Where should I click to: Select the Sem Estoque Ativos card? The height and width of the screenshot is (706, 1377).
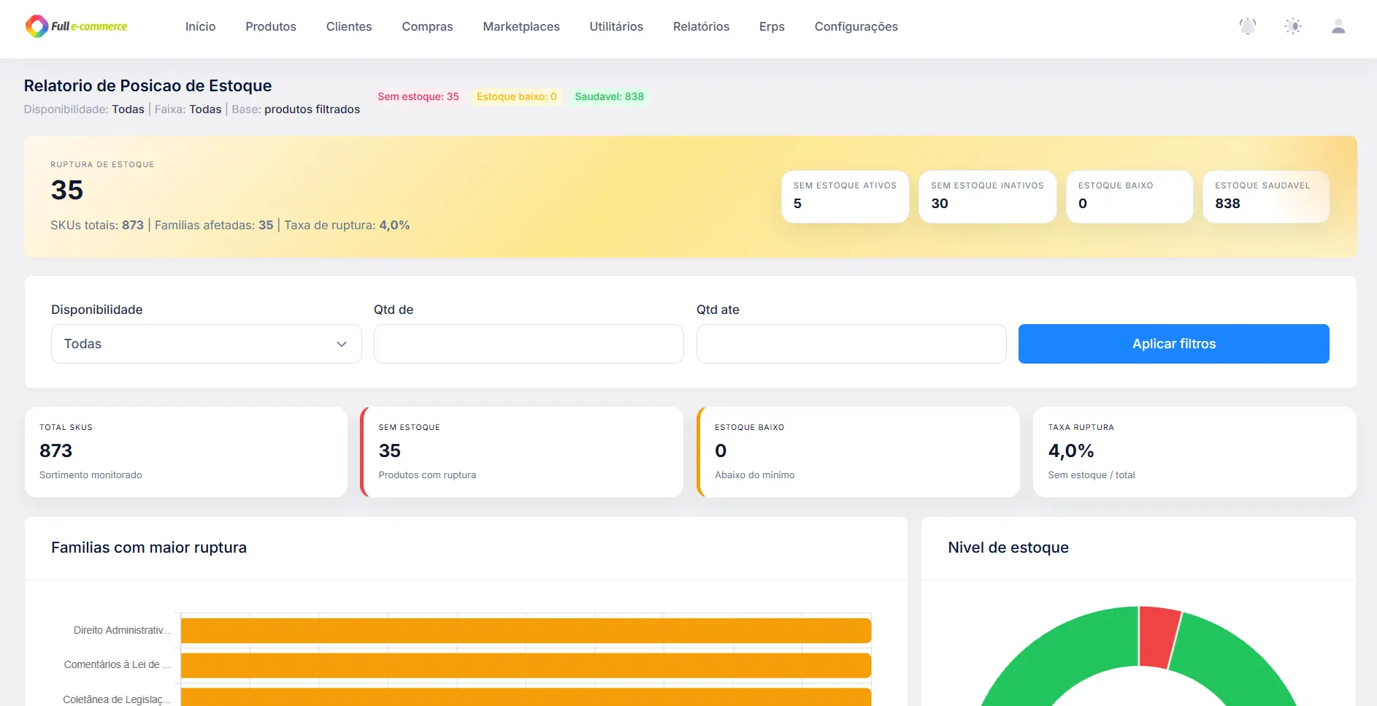click(x=845, y=196)
